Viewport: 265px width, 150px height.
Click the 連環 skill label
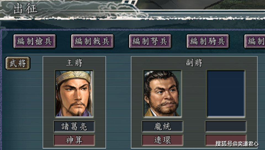coord(162,140)
